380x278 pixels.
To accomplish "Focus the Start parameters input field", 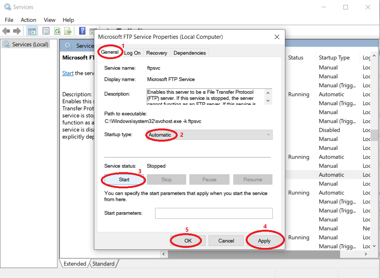I will 214,213.
